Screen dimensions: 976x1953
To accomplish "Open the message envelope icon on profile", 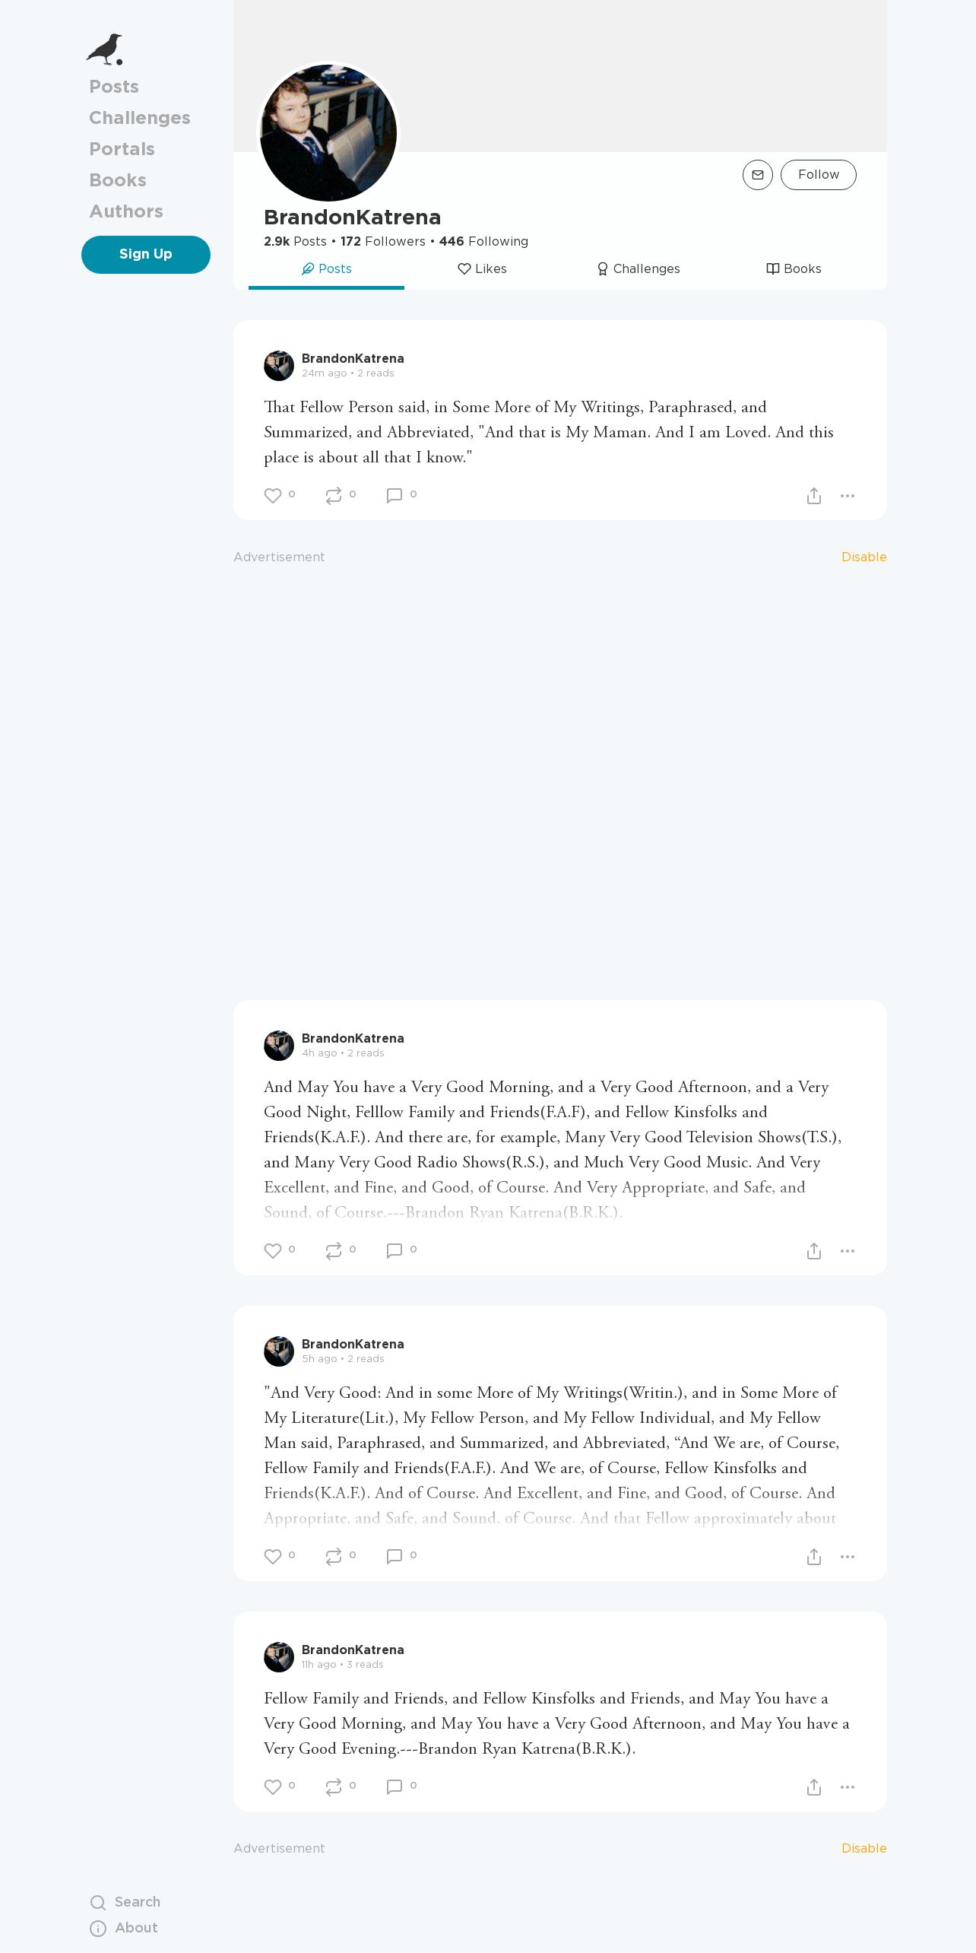I will click(757, 175).
